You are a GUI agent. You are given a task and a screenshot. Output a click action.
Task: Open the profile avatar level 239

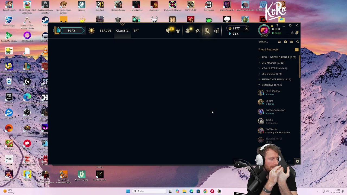click(x=264, y=30)
